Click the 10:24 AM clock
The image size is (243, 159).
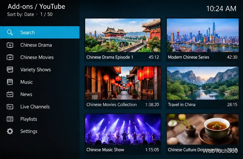pos(221,9)
